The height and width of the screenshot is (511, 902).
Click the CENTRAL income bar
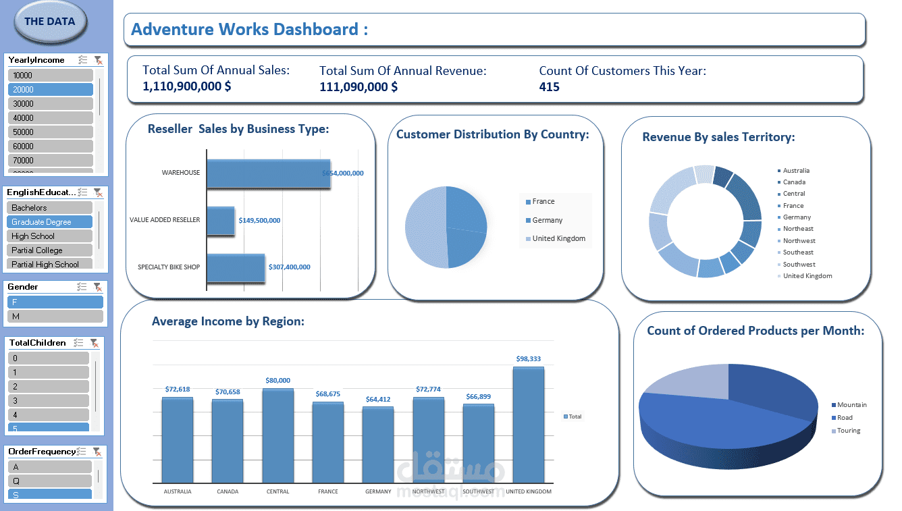tap(278, 435)
